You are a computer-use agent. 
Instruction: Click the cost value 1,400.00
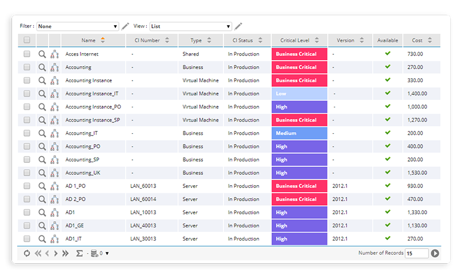tap(417, 94)
